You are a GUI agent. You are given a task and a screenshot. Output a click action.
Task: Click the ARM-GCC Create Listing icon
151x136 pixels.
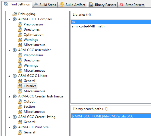15,117
